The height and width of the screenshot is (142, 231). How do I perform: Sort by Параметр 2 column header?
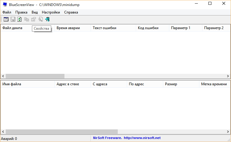216,28
